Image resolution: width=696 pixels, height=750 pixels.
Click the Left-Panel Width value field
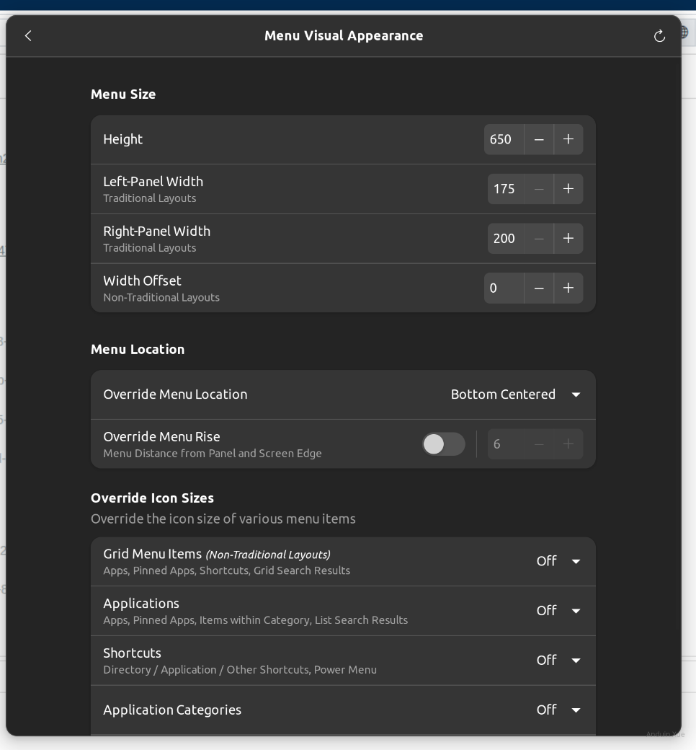tap(504, 189)
